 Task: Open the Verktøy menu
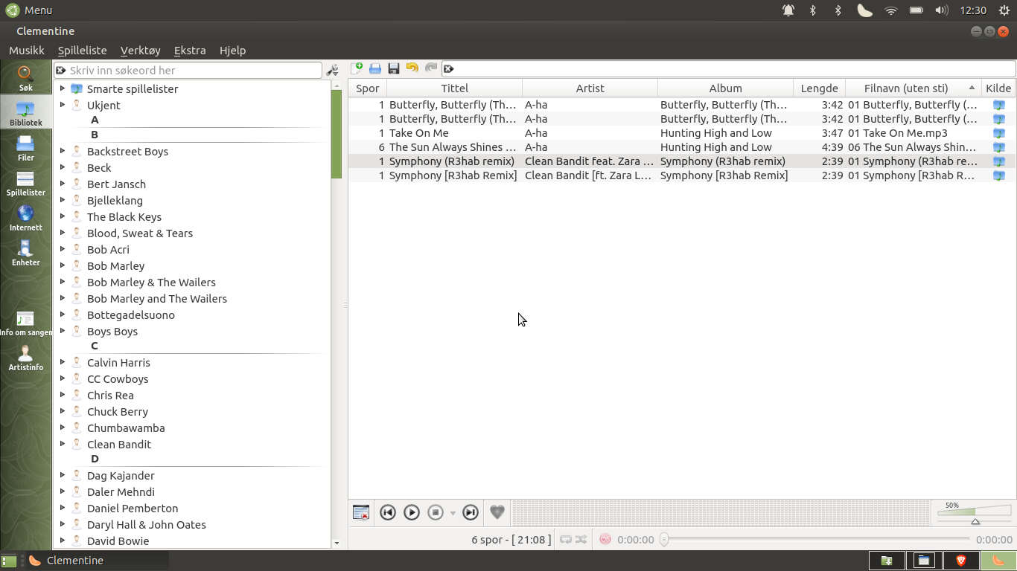tap(140, 50)
